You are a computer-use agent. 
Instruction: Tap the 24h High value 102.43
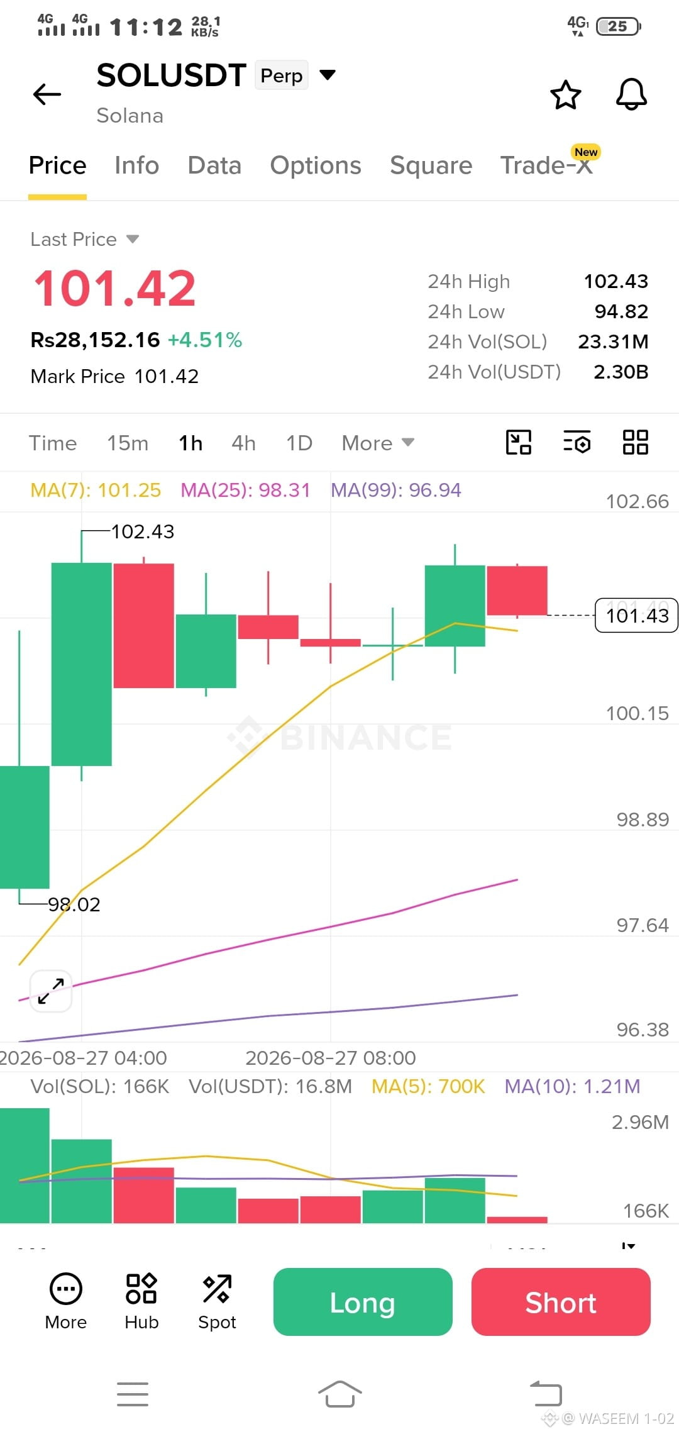616,281
